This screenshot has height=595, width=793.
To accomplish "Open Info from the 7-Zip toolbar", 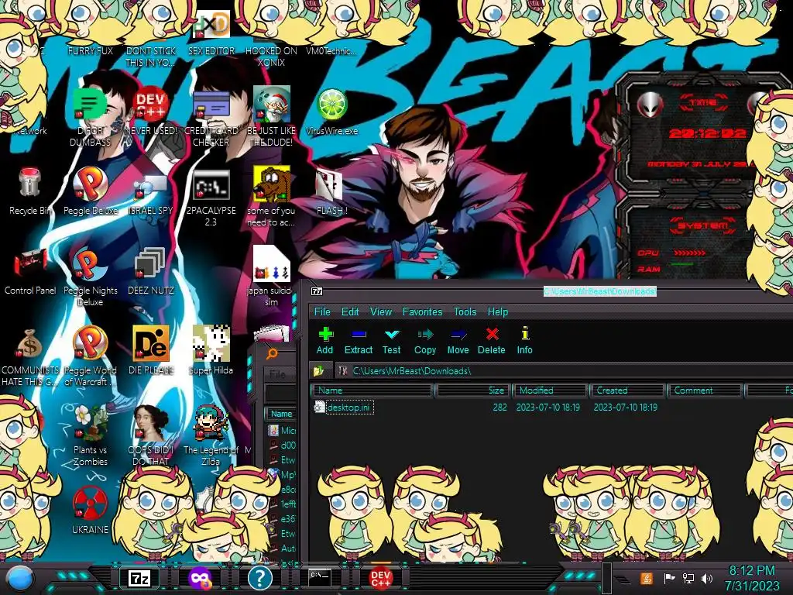I will pos(524,341).
